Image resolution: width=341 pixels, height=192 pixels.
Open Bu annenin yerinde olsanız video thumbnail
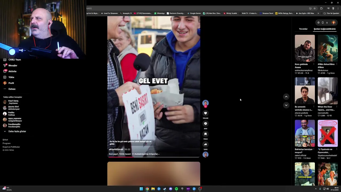pos(305,91)
